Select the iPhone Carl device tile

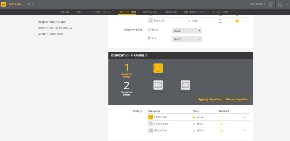pos(185,85)
